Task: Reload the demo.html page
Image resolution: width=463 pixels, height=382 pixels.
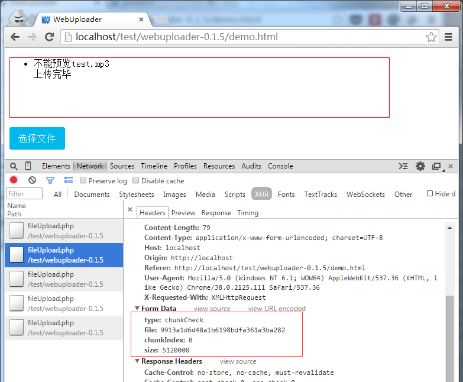Action: [x=49, y=37]
